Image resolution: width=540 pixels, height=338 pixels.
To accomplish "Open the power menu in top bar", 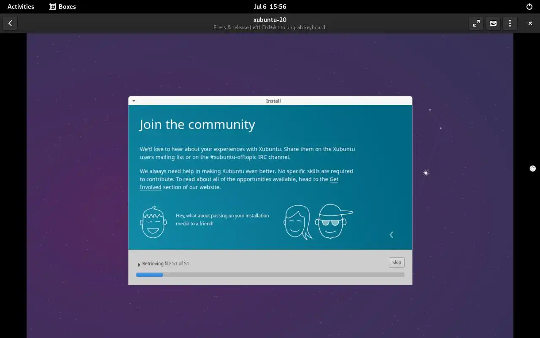I will pos(529,7).
